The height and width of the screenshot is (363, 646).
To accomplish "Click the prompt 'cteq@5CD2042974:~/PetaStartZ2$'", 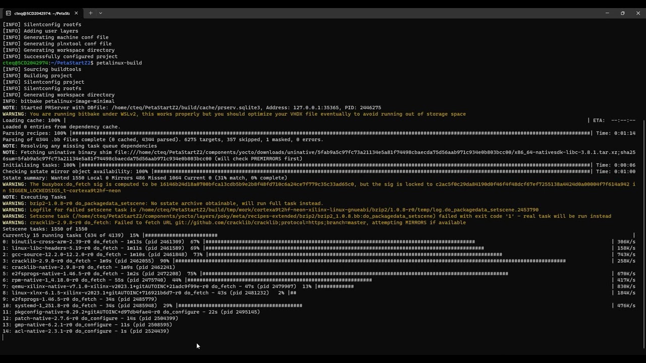I will click(x=48, y=63).
